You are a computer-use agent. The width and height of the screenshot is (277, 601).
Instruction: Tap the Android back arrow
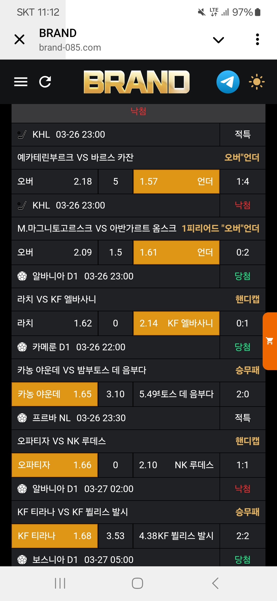pyautogui.click(x=215, y=583)
